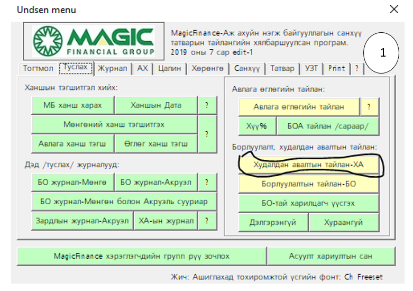
Task: Open the БО журнал-Мөнгө journal
Action: tap(72, 182)
